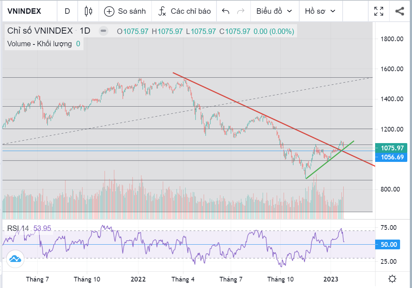Image resolution: width=412 pixels, height=288 pixels.
Task: Click the So sánh compare plus icon
Action: coord(109,11)
